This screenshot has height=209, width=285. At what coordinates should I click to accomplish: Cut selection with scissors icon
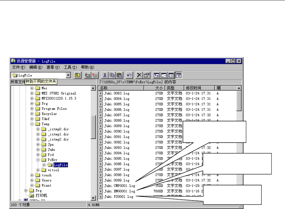tap(105, 75)
